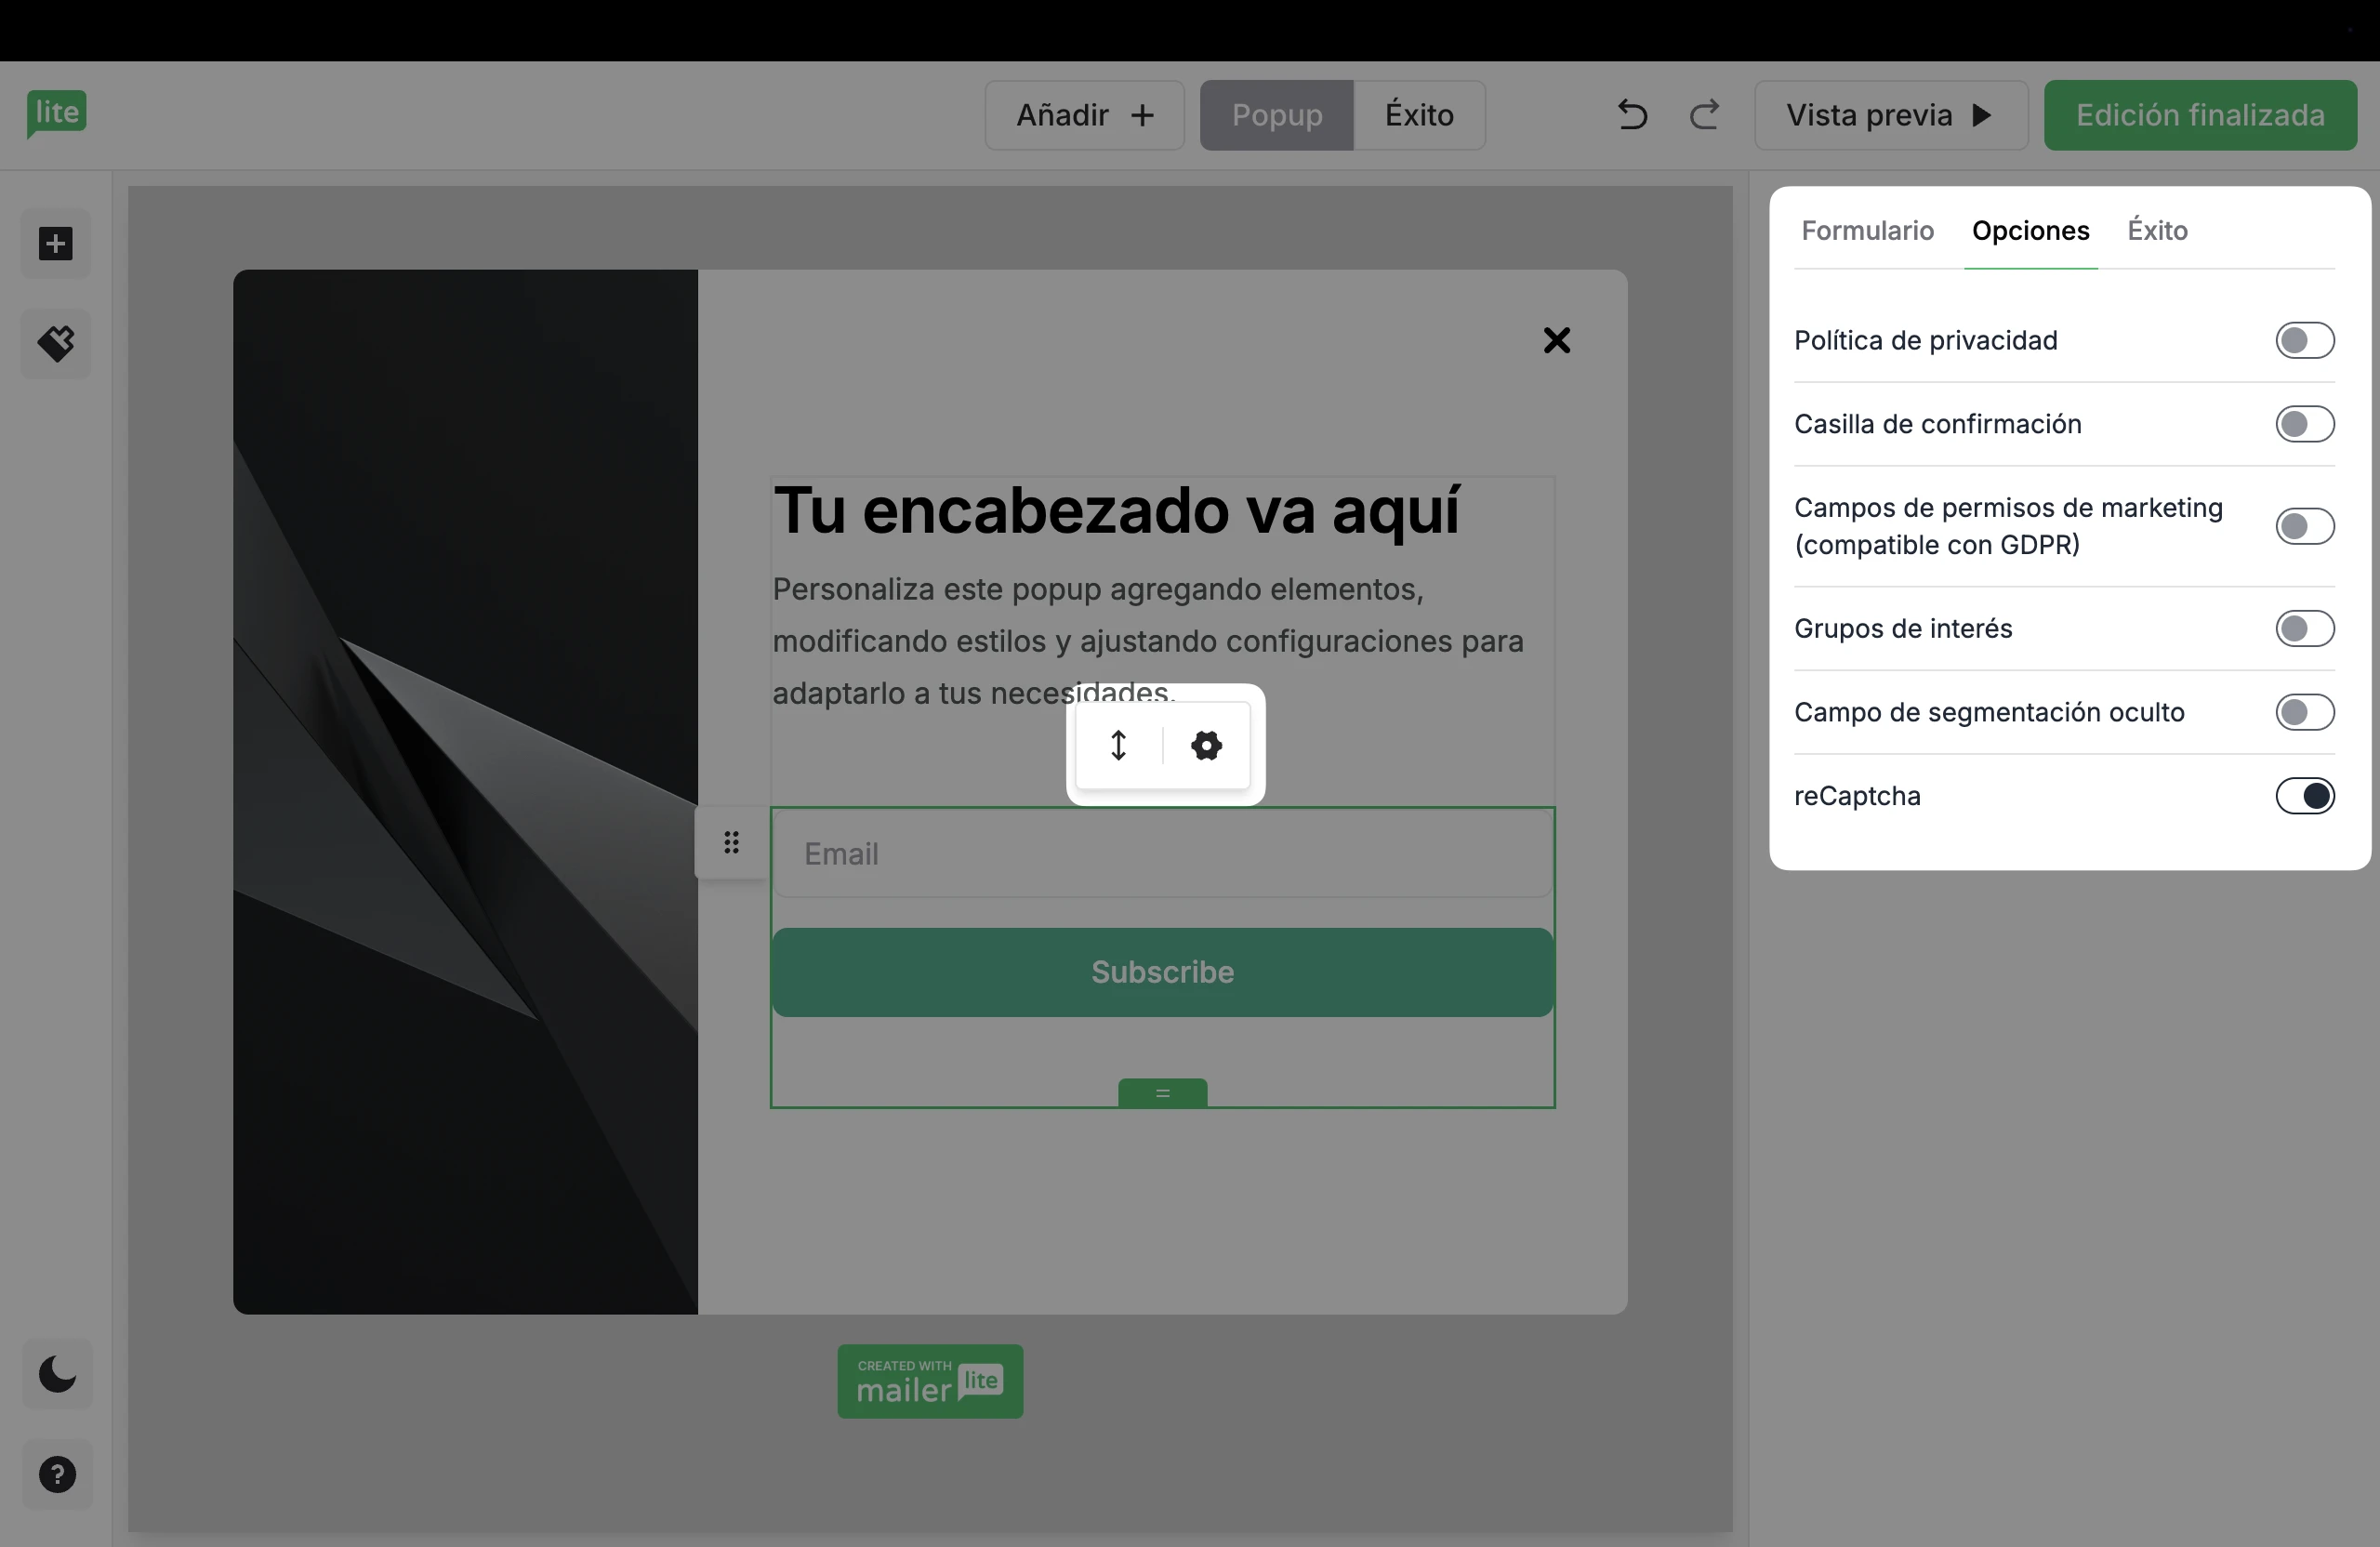This screenshot has height=1547, width=2380.
Task: Open the design styles paint icon
Action: pos(56,343)
